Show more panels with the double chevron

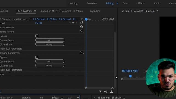pyautogui.click(x=78, y=98)
